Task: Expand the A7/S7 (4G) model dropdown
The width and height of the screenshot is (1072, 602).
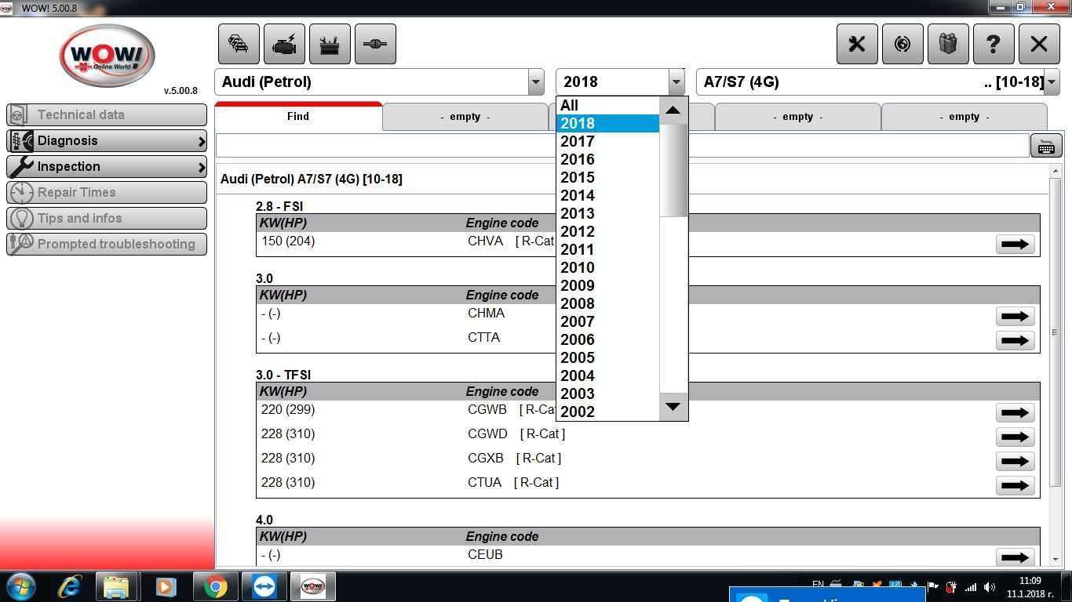Action: tap(1052, 82)
